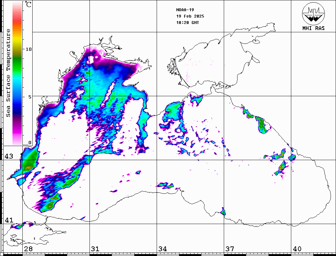
Task: Click the MHI RAS logo emblem
Action: coord(313,14)
